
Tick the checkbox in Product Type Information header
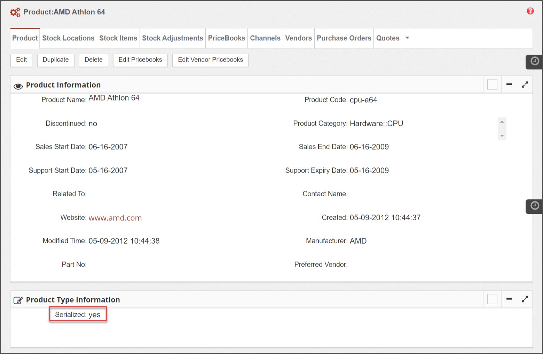point(492,299)
